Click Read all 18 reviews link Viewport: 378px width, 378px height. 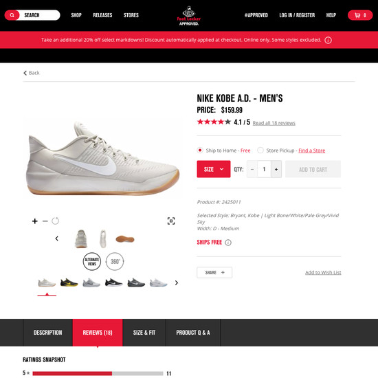pyautogui.click(x=274, y=123)
